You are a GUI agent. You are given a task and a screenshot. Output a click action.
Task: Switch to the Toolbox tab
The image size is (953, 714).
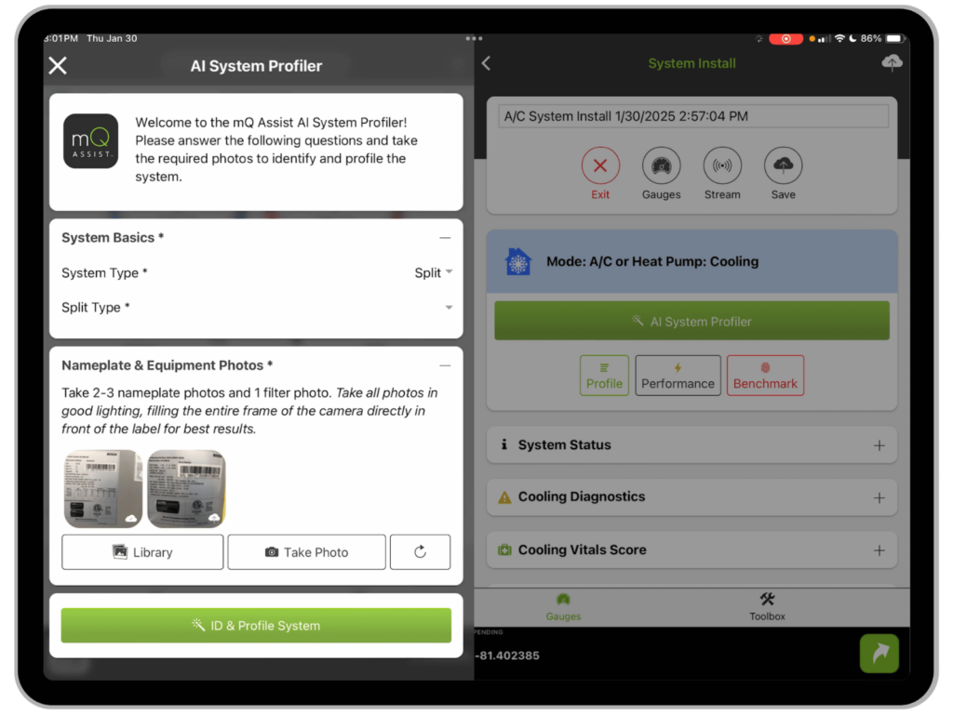pos(767,605)
